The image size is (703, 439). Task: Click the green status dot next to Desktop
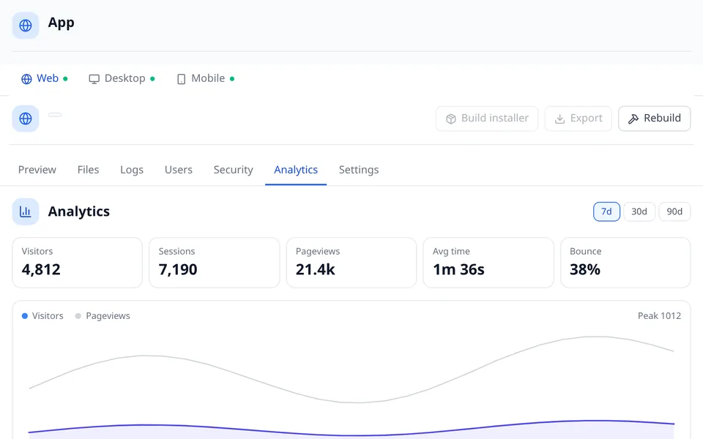click(x=152, y=79)
